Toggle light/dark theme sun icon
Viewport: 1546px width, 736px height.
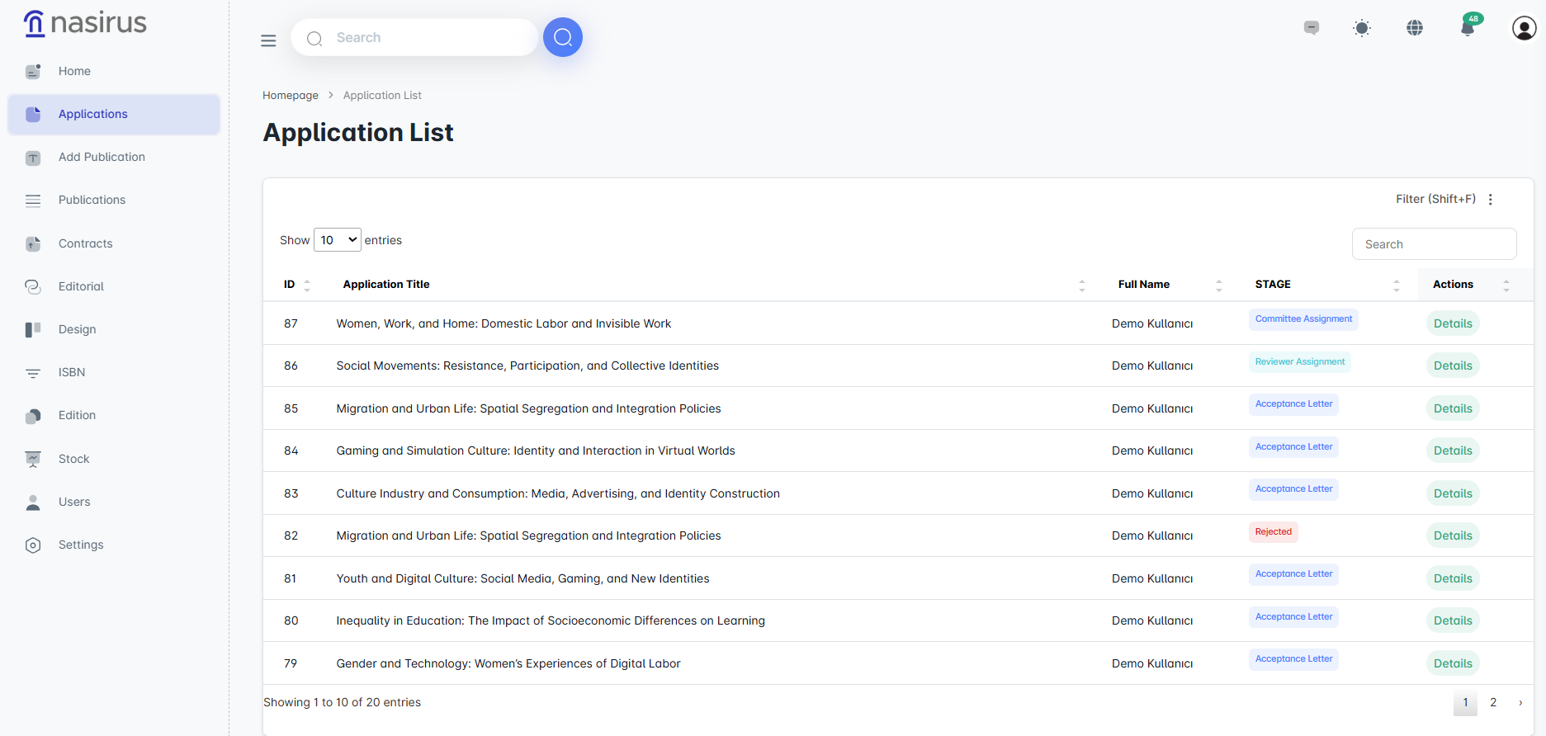[x=1362, y=28]
